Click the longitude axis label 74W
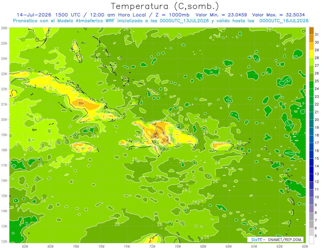The height and width of the screenshot is (250, 324). (x=127, y=246)
